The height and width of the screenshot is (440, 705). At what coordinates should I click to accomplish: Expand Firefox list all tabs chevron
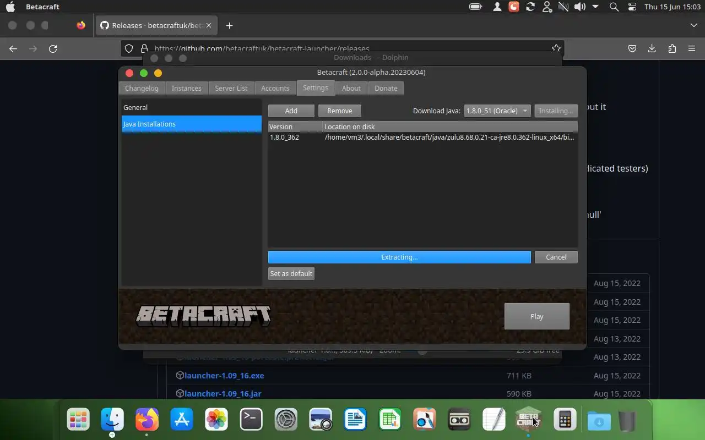(x=693, y=25)
